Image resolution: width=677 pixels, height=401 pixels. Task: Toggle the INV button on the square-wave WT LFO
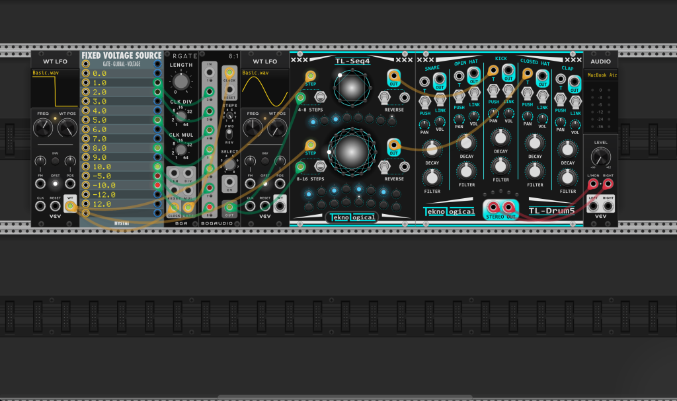[x=56, y=161]
